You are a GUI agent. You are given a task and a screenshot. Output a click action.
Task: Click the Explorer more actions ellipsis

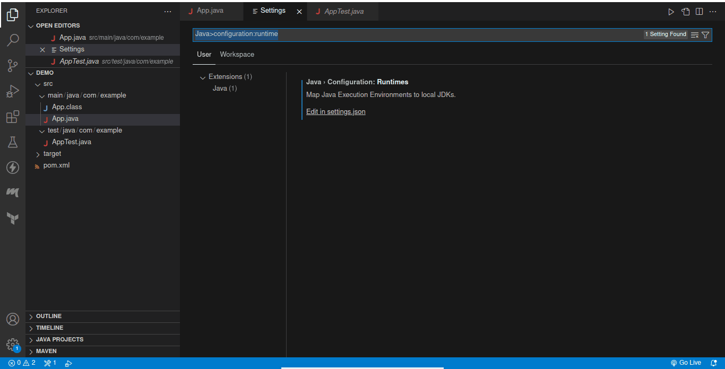168,11
